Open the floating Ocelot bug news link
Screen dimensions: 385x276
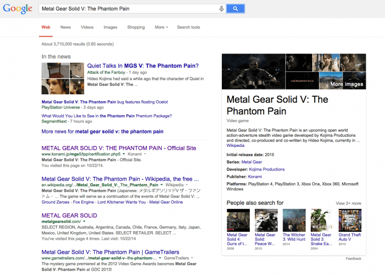[104, 102]
